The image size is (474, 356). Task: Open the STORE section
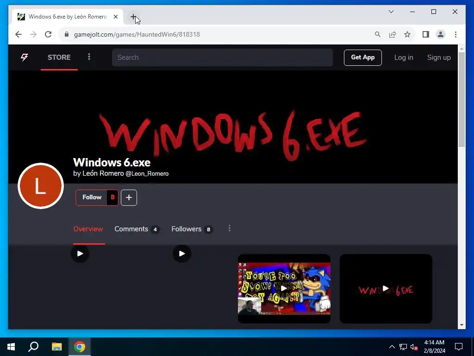pyautogui.click(x=59, y=57)
